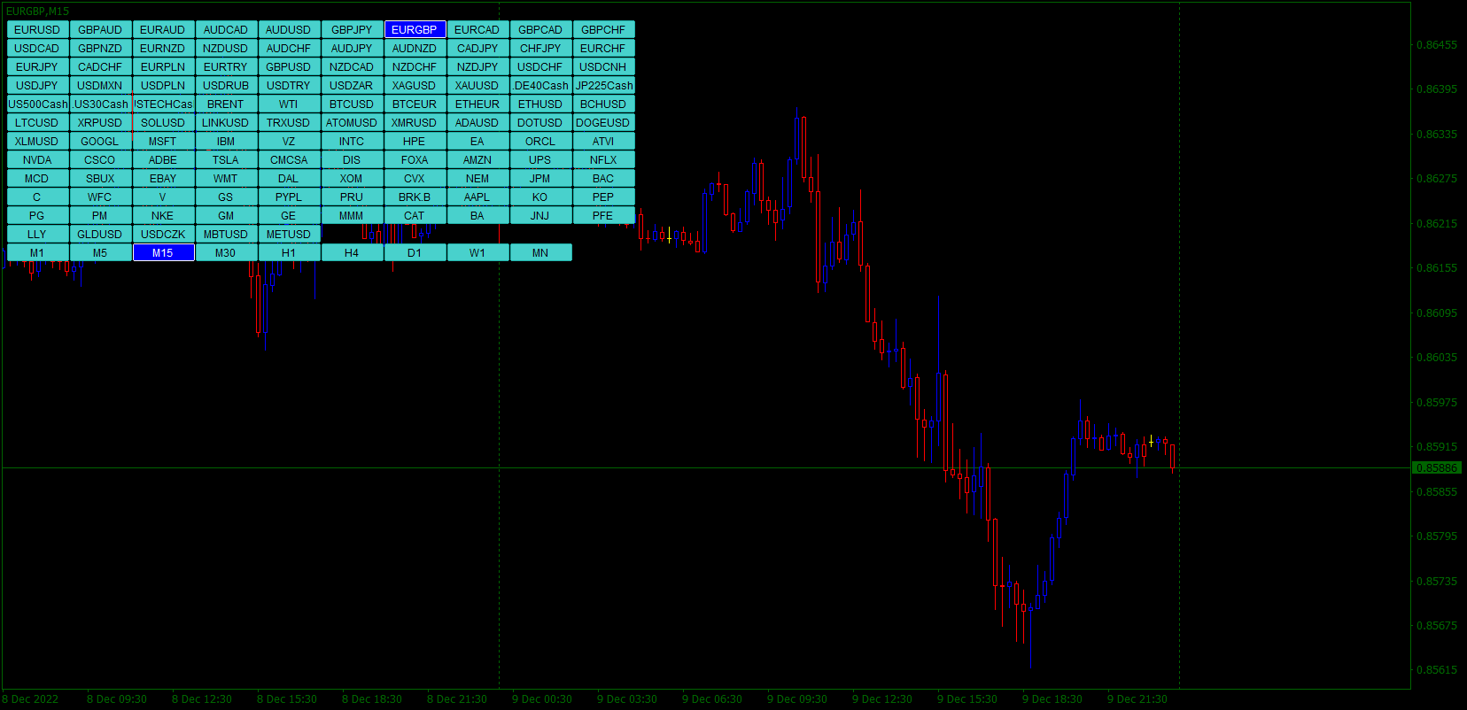The image size is (1467, 710).
Task: Switch the chart to EURUSD
Action: pos(37,30)
